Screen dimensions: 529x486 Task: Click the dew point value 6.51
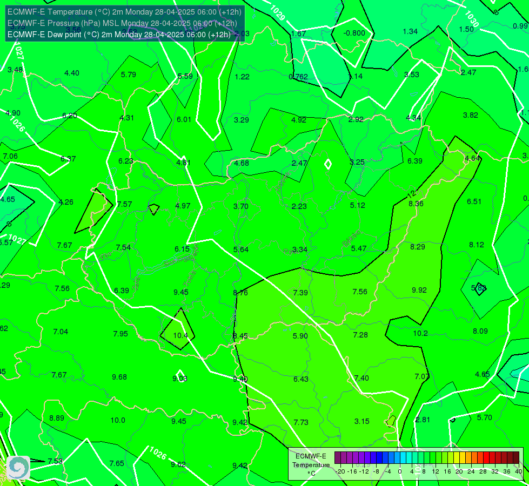[474, 201]
